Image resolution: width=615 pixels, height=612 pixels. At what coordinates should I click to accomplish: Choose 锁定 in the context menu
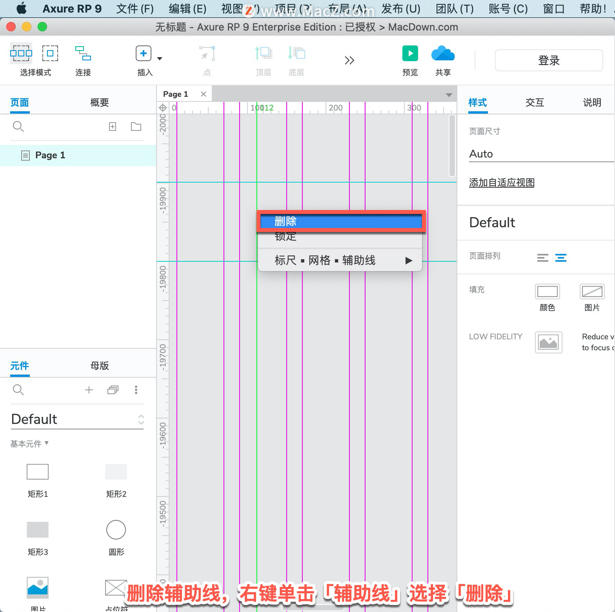point(340,236)
